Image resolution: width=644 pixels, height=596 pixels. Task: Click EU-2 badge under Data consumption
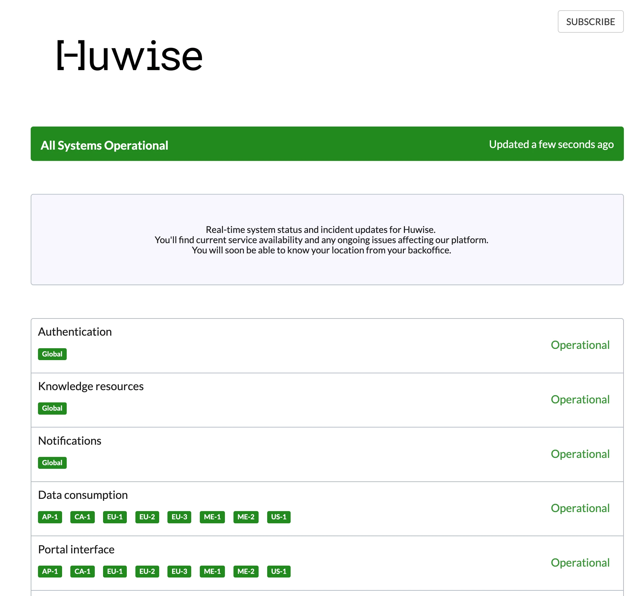147,517
